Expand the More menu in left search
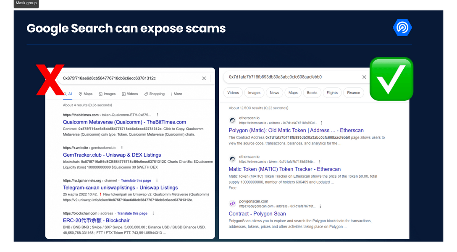 point(176,94)
